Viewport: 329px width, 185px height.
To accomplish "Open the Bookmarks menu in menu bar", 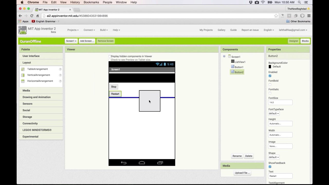I will (91, 2).
